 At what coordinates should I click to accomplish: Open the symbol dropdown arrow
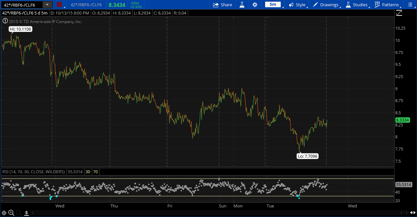[47, 5]
